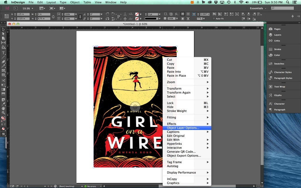Select the Pen tool
The width and height of the screenshot is (301, 188).
tap(3, 62)
